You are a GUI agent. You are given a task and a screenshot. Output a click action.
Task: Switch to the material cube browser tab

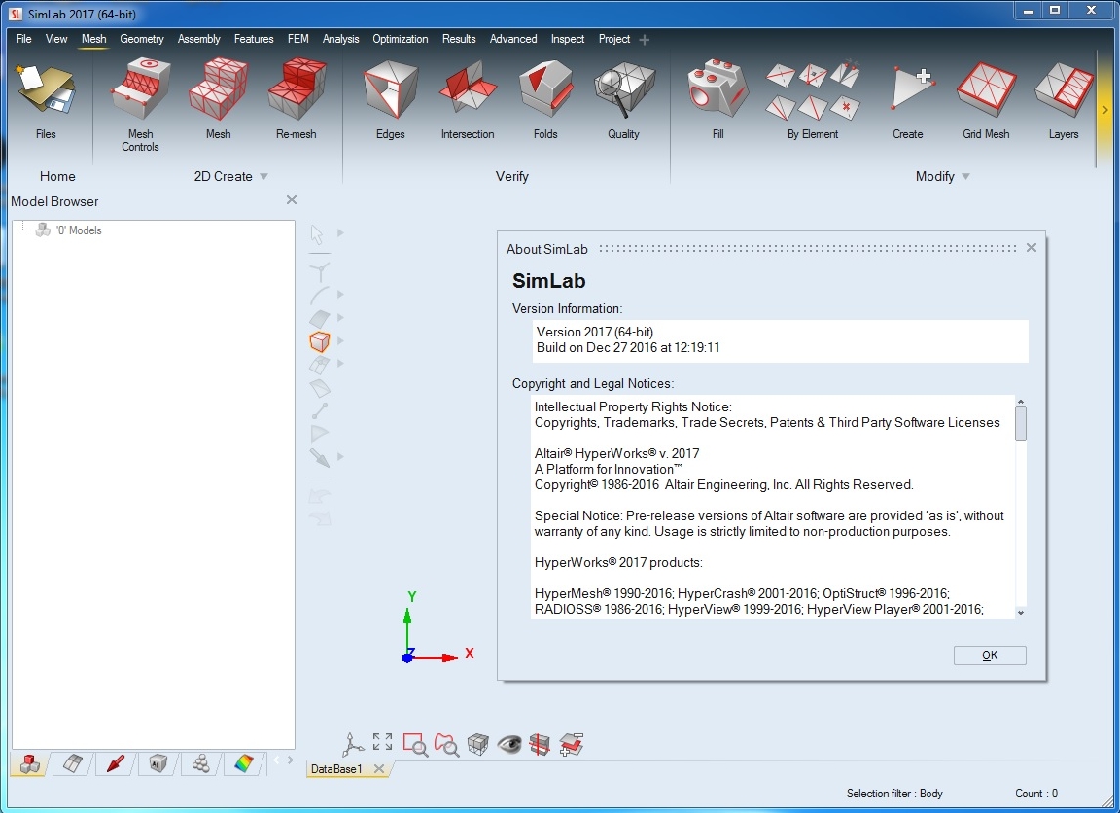[157, 763]
